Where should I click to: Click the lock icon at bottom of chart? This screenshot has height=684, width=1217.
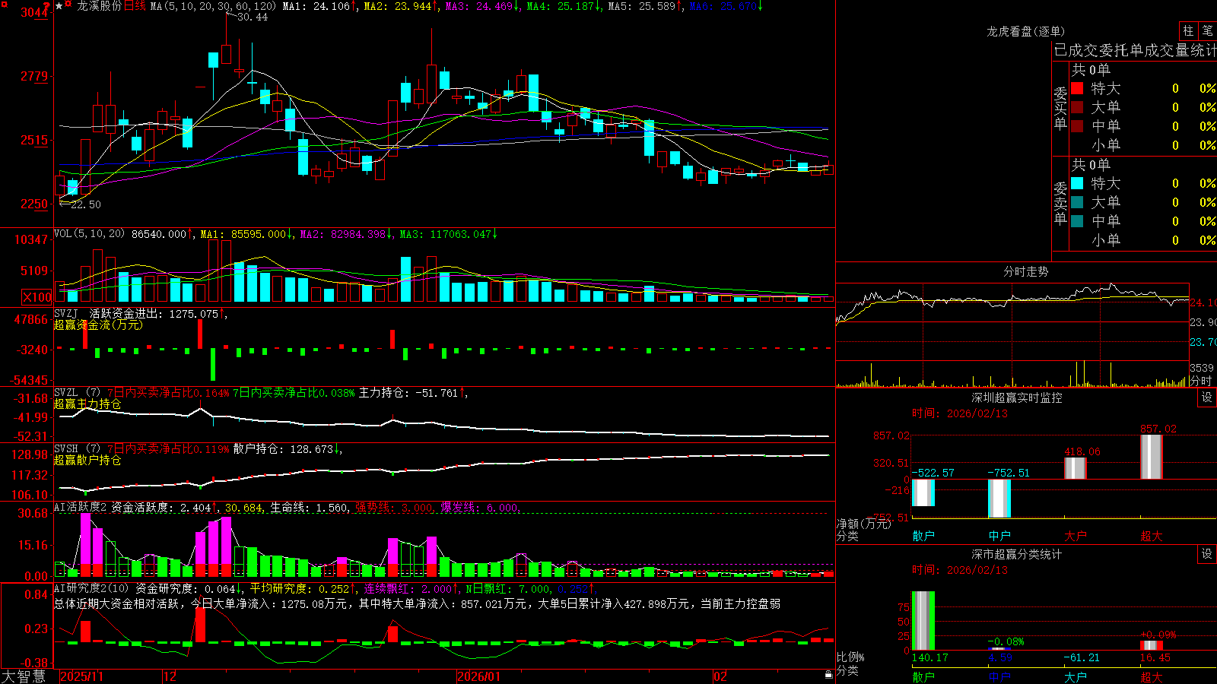pos(828,675)
